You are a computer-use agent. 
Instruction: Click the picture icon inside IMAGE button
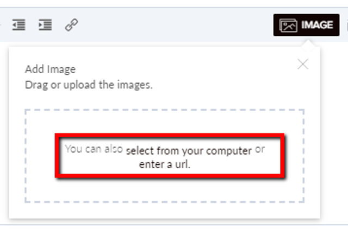pyautogui.click(x=288, y=25)
